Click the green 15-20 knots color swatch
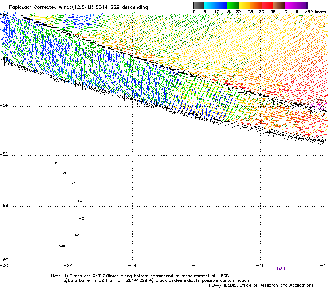The width and height of the screenshot is (328, 288). coord(233,5)
